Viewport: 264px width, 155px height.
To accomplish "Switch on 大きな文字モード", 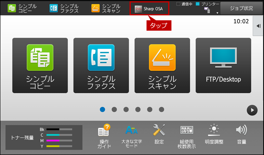I will (x=132, y=136).
